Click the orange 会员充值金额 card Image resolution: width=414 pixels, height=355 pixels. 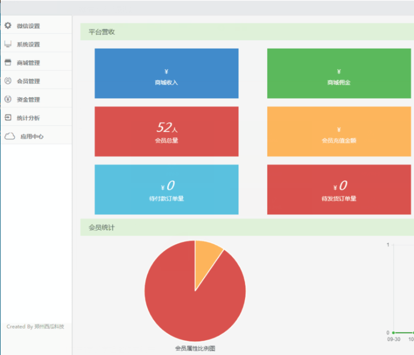[339, 131]
